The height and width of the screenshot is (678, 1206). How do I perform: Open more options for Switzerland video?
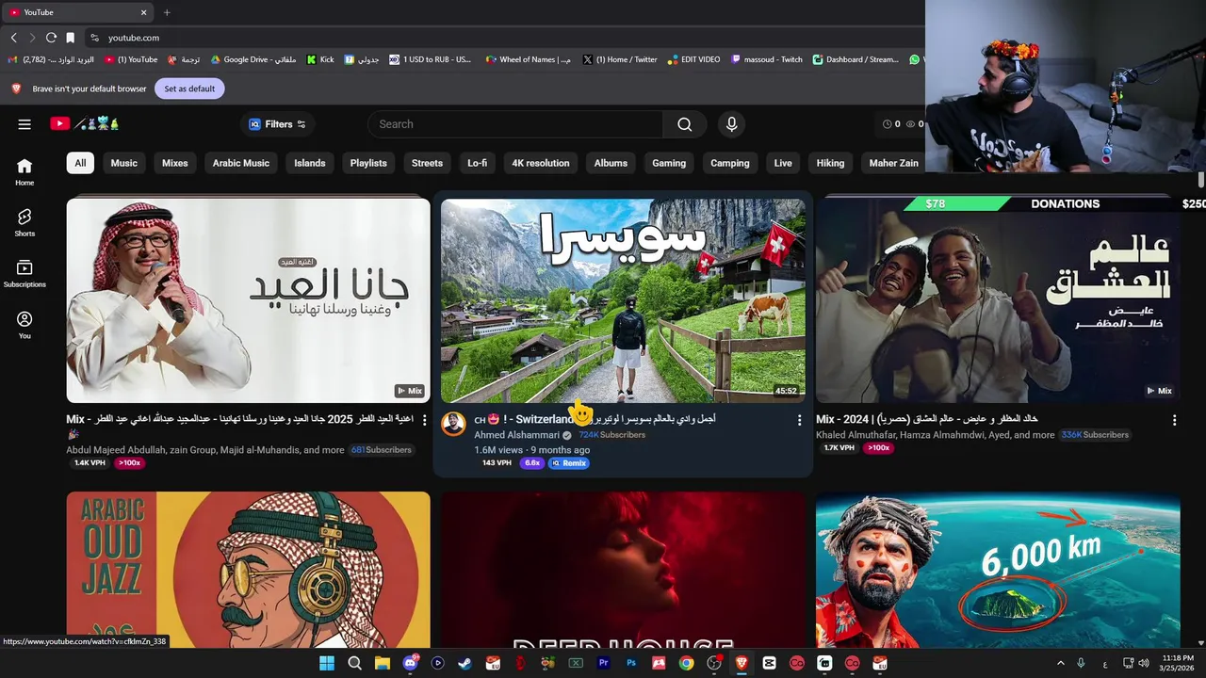[x=799, y=420]
